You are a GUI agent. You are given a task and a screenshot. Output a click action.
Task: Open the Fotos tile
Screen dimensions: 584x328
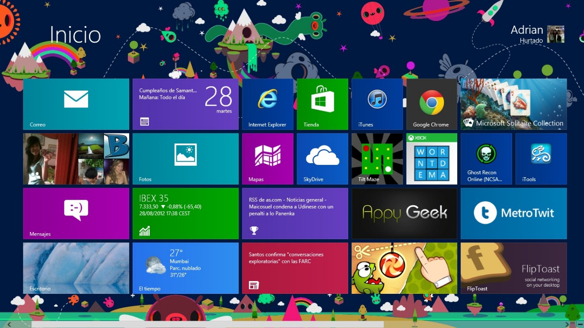(x=186, y=159)
